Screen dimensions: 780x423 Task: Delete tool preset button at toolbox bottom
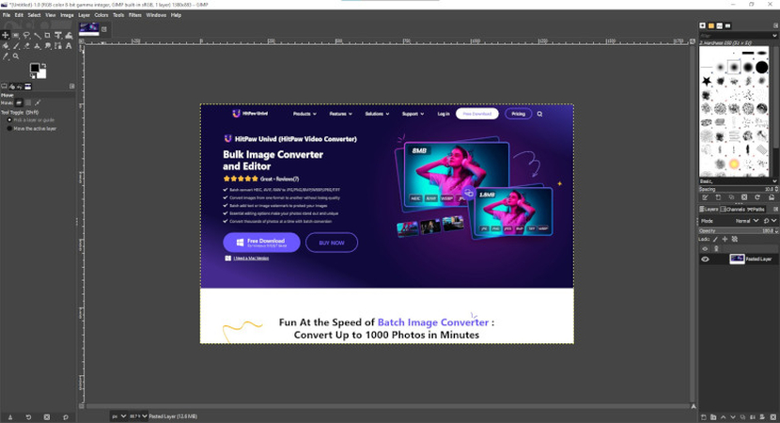47,417
